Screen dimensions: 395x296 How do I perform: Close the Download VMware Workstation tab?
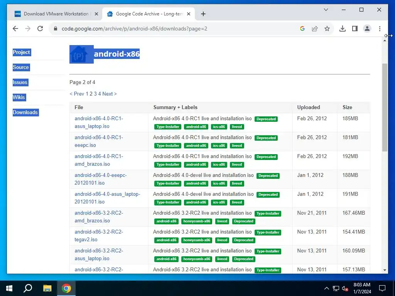point(96,14)
